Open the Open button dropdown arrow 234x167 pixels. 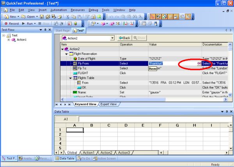pos(37,17)
